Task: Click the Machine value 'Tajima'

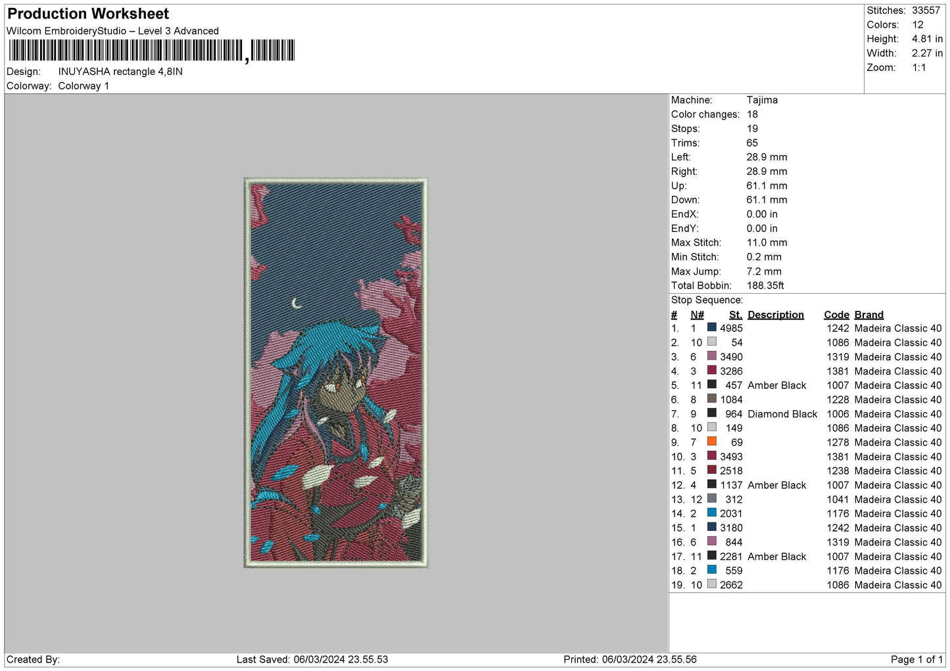Action: [x=762, y=100]
